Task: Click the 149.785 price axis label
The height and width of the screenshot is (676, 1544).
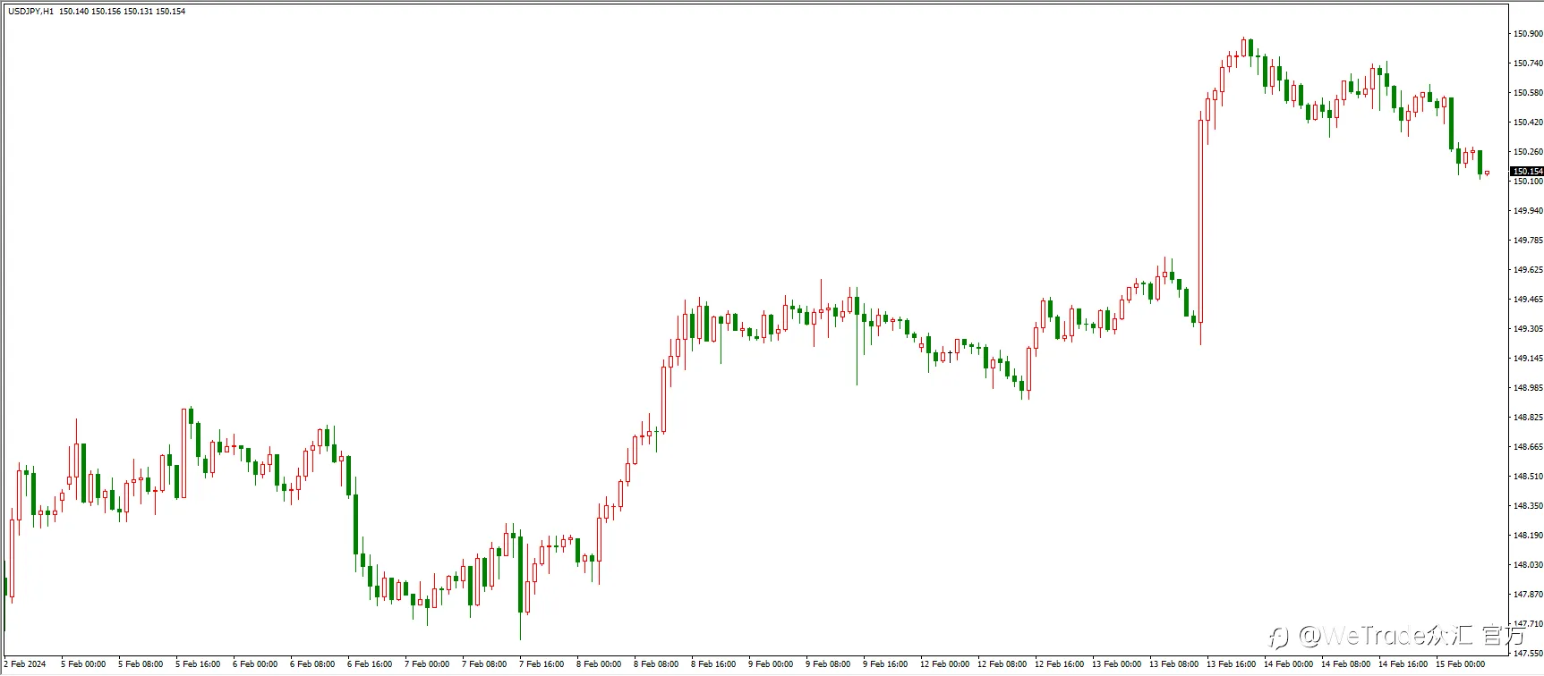Action: pos(1528,241)
